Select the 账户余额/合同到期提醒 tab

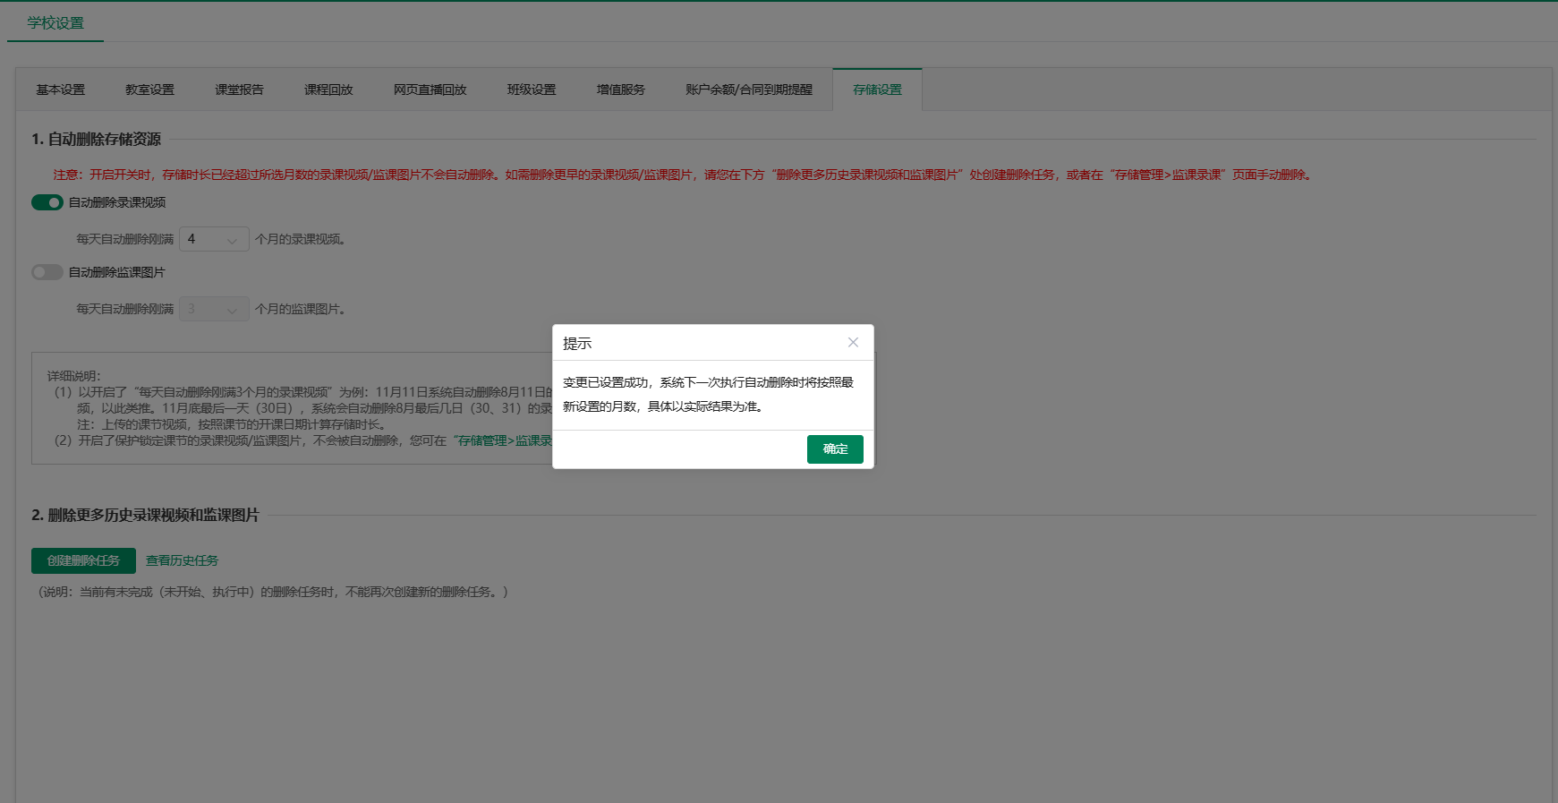pyautogui.click(x=749, y=90)
